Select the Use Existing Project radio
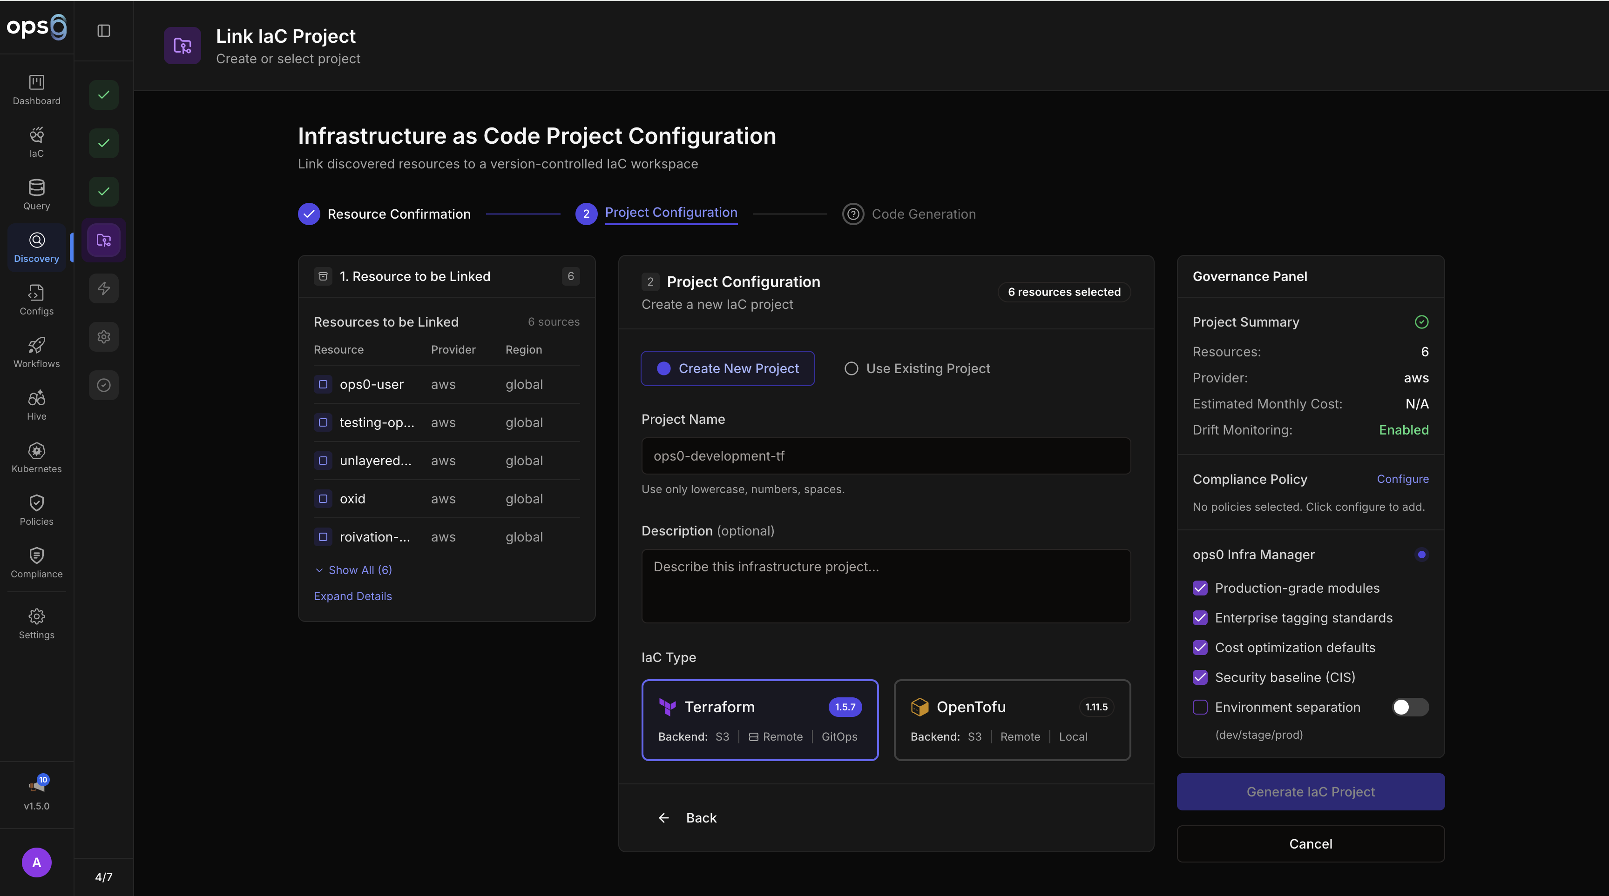The width and height of the screenshot is (1609, 896). [x=852, y=368]
